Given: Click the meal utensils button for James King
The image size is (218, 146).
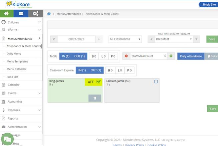Looking at the screenshot, I should [x=95, y=98].
